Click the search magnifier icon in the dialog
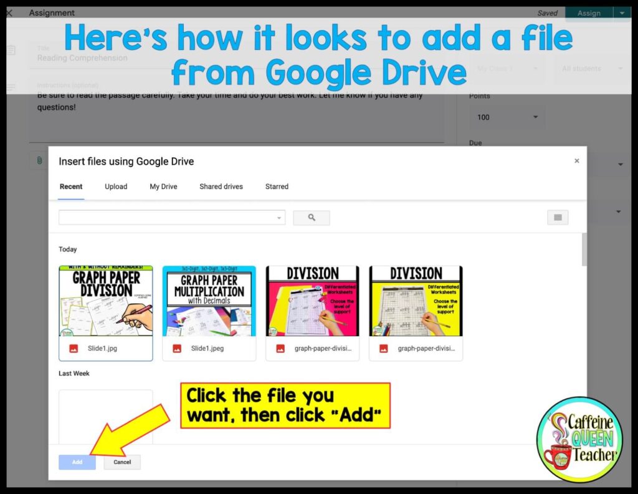This screenshot has height=494, width=638. click(x=312, y=218)
